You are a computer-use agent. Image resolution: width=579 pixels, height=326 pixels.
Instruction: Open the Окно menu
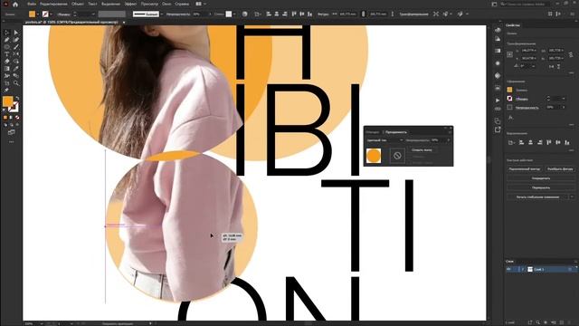(x=166, y=4)
